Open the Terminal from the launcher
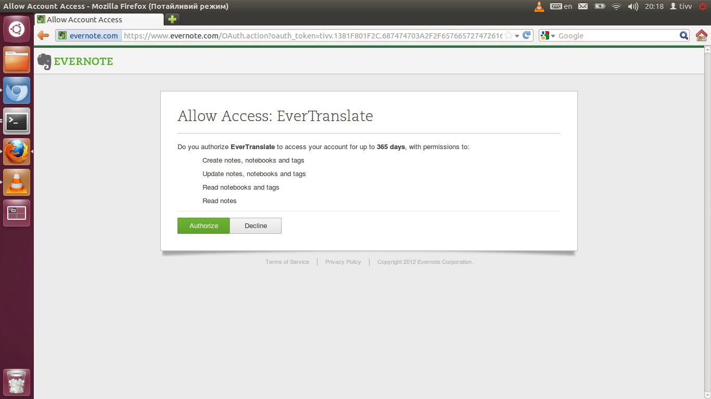The width and height of the screenshot is (711, 399). click(17, 121)
